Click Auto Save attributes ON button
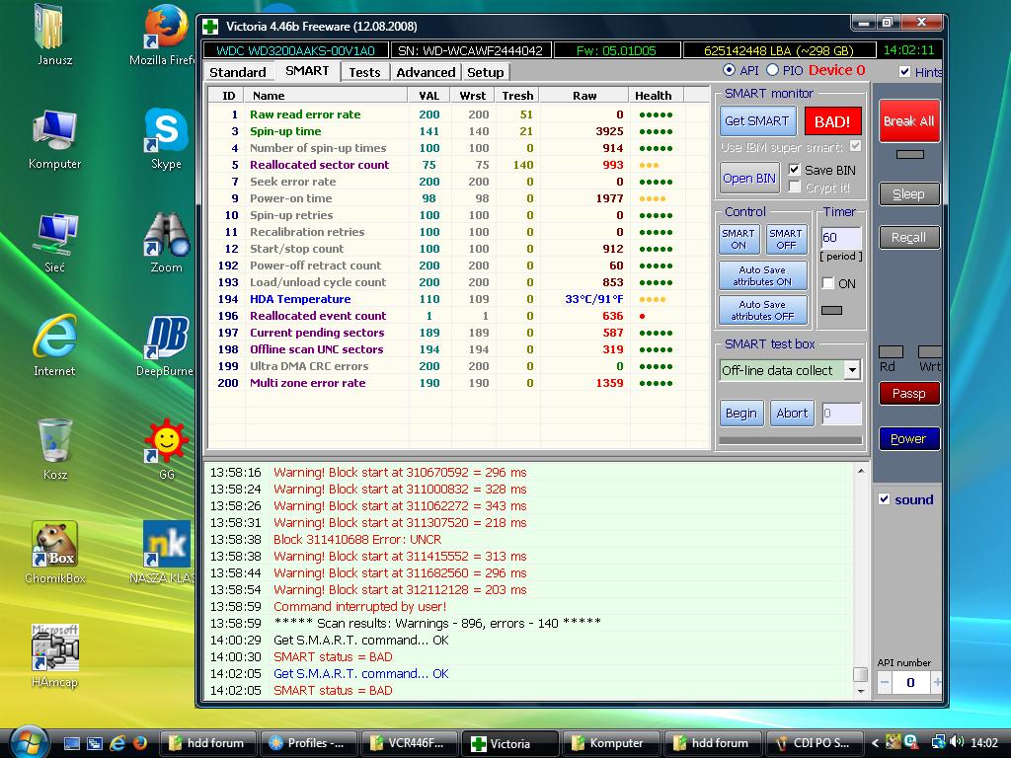Viewport: 1011px width, 758px height. tap(763, 276)
